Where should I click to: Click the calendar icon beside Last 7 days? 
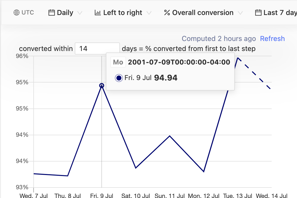[258, 13]
